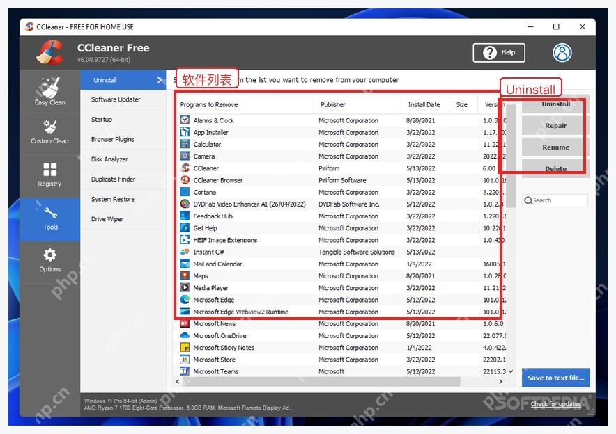Select the CCleaner Browser icon
The height and width of the screenshot is (434, 616).
(x=185, y=180)
